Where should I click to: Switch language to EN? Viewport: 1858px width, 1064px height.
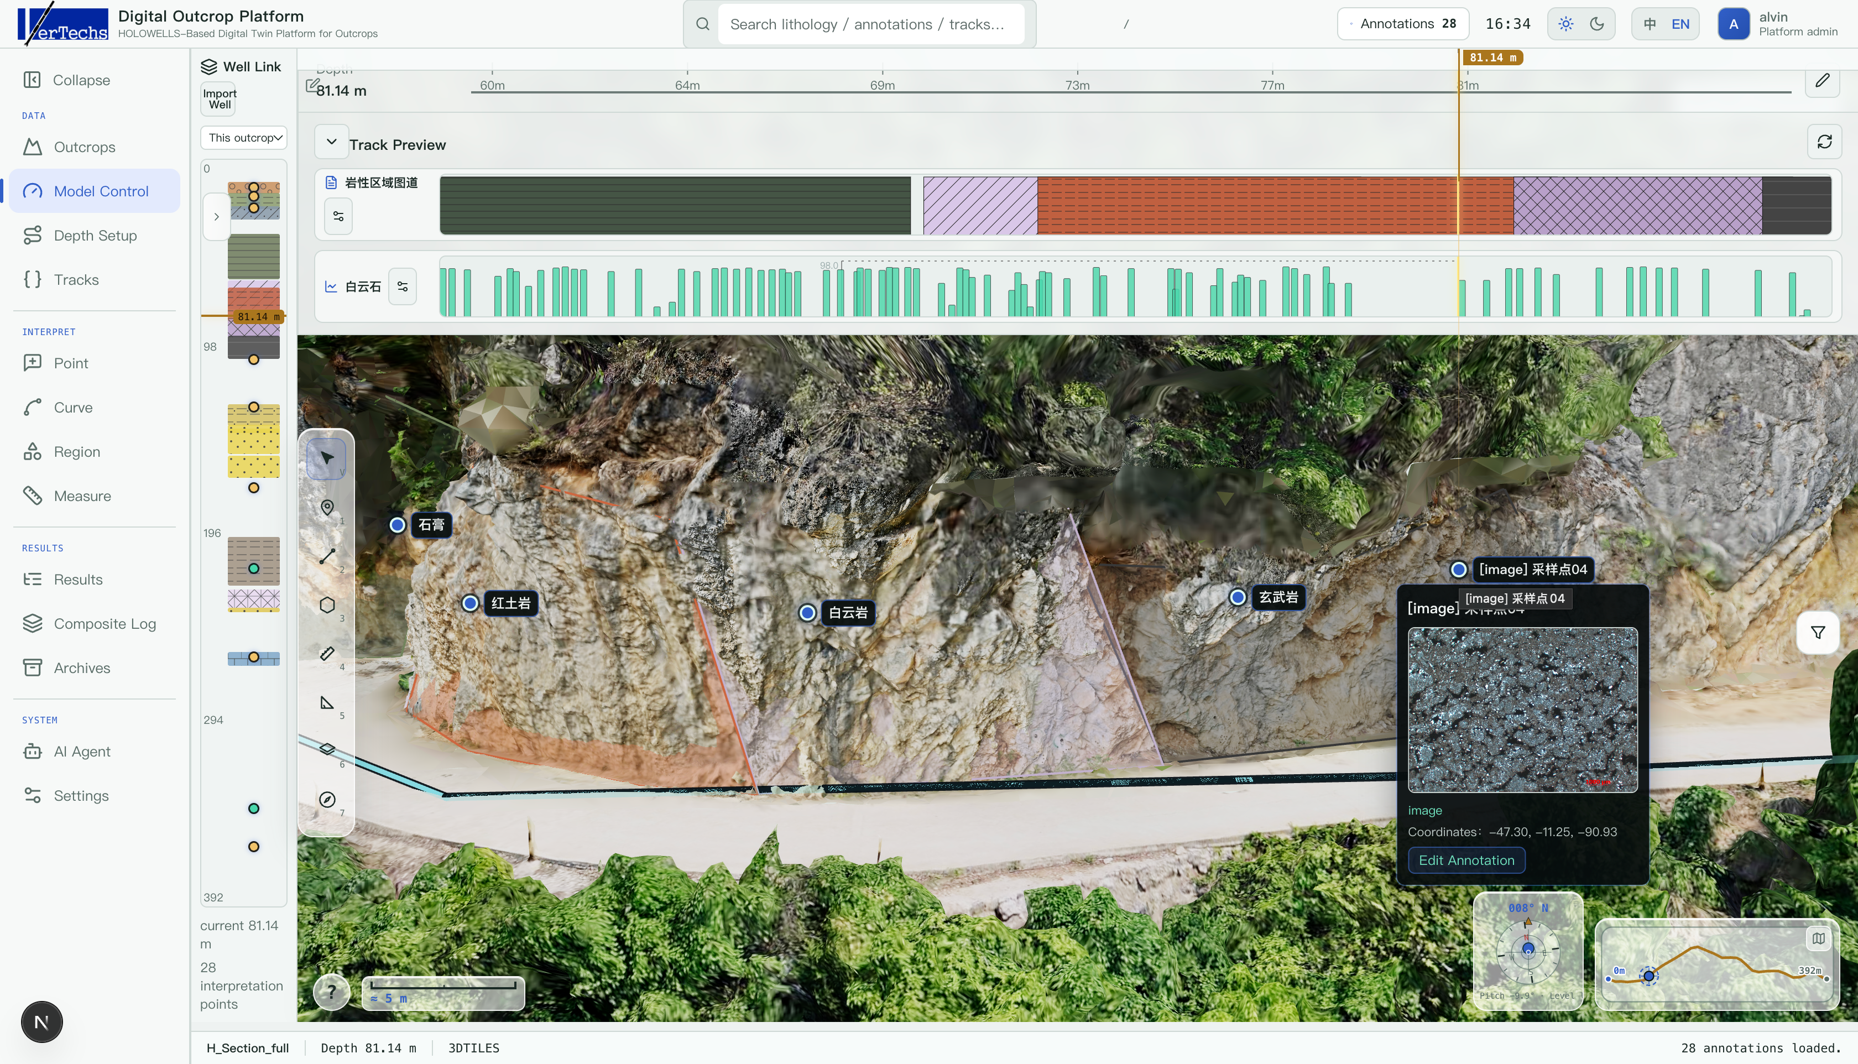coord(1680,24)
